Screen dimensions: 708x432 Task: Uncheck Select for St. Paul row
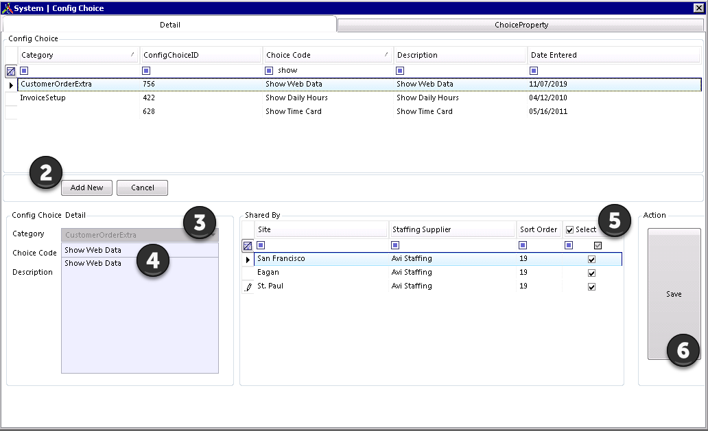tap(591, 287)
